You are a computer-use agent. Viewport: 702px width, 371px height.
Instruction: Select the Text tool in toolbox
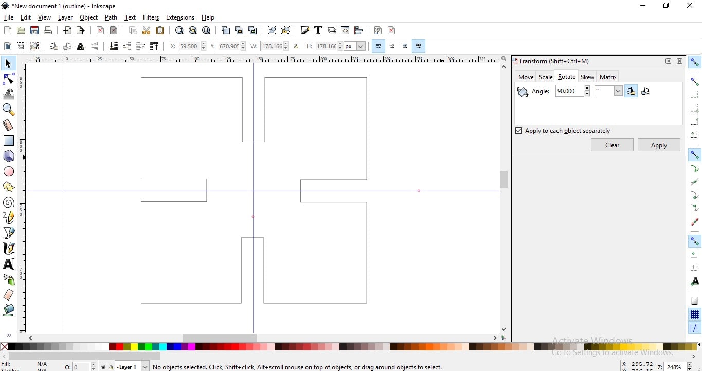(8, 264)
